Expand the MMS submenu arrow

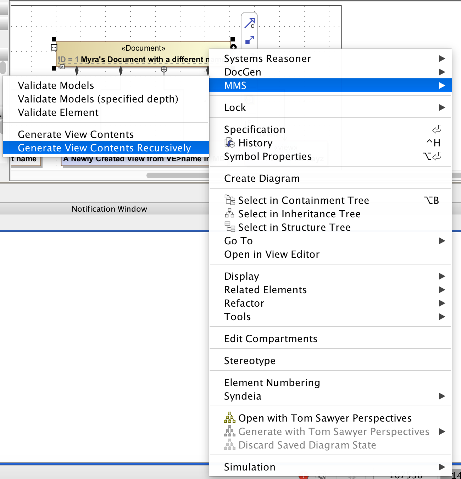[x=442, y=85]
